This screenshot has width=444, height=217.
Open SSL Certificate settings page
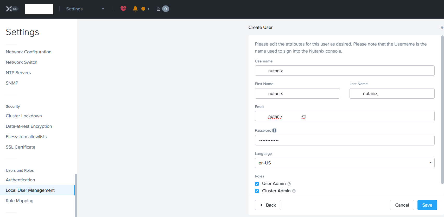coord(21,147)
